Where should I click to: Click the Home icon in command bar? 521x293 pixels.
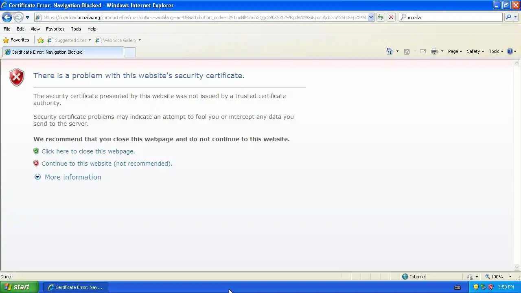[390, 51]
